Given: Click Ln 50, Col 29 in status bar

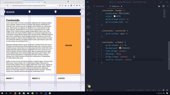Looking at the screenshot, I should click(x=130, y=90).
